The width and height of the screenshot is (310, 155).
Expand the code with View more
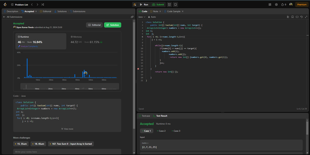pyautogui.click(x=67, y=129)
